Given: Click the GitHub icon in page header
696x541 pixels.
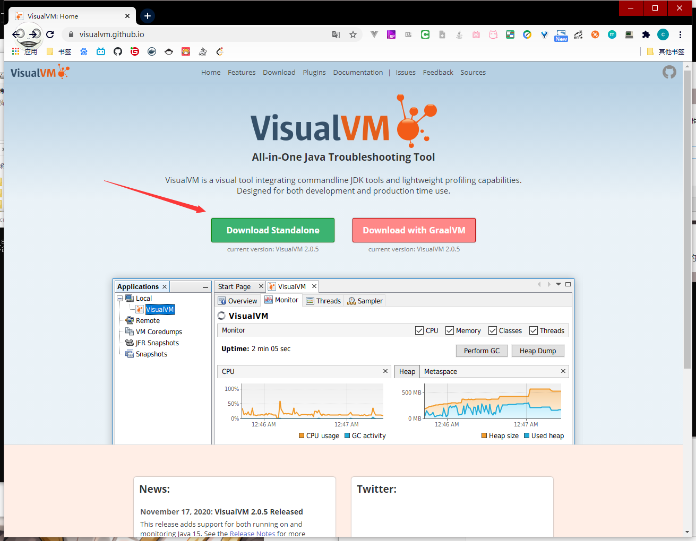Looking at the screenshot, I should [x=669, y=72].
